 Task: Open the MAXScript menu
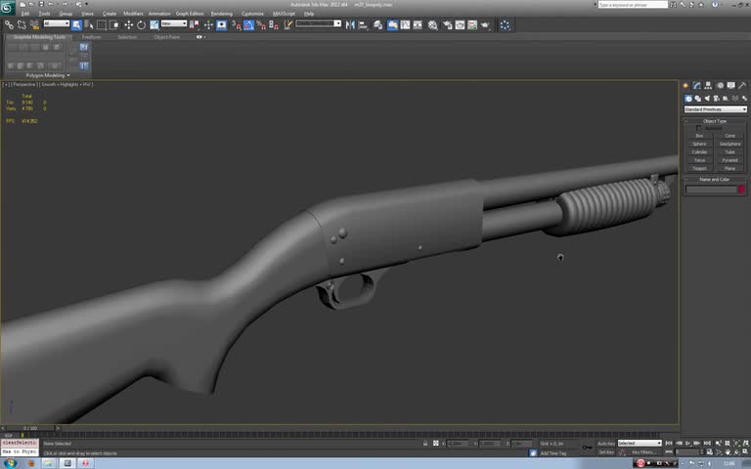[284, 14]
